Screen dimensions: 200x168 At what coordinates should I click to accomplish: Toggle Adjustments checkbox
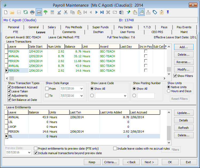click(x=9, y=96)
